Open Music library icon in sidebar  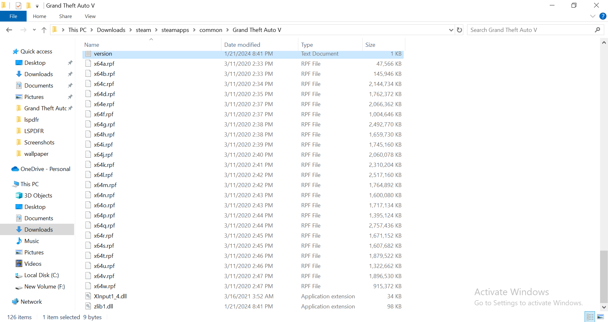click(x=19, y=241)
